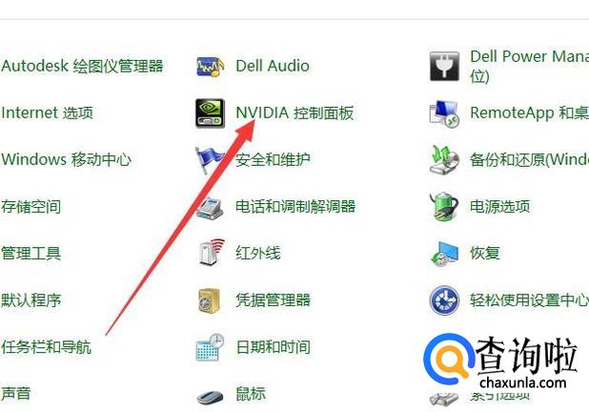The width and height of the screenshot is (589, 412).
Task: Click the NVIDIA control panel icon
Action: click(210, 113)
